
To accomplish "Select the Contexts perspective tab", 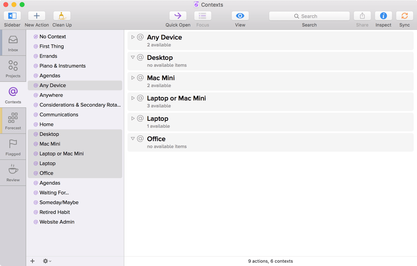I will 13,95.
